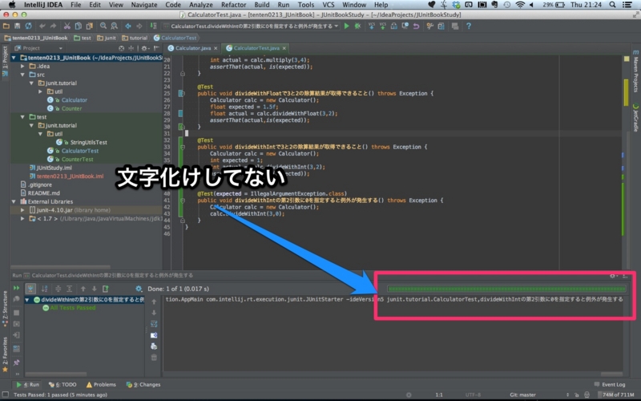Click the Redo toolbar arrow
The image size is (641, 401).
coord(53,26)
